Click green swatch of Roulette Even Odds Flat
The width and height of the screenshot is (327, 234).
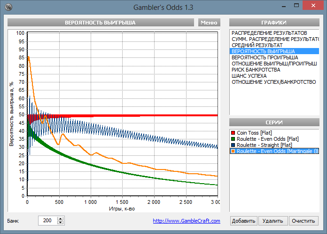[234, 139]
